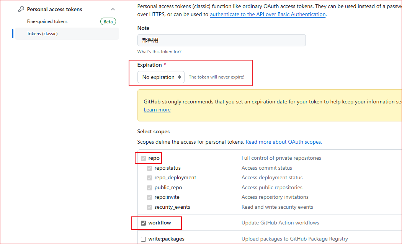Screen dimensions: 402x244
Task: Uncheck the workflow scope checkbox
Action: click(143, 223)
